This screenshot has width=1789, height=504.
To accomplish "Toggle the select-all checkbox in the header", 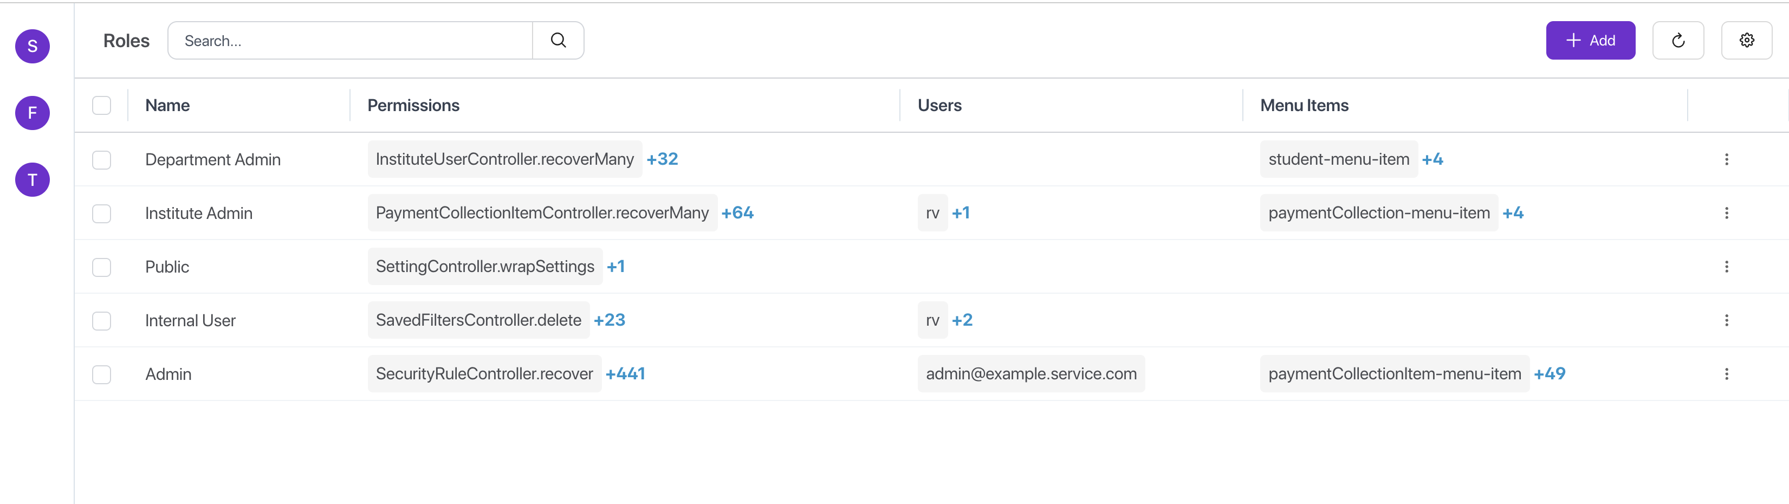I will pos(101,105).
